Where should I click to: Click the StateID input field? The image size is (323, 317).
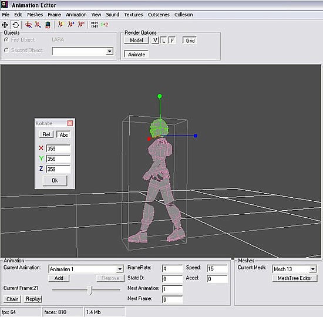pyautogui.click(x=172, y=279)
